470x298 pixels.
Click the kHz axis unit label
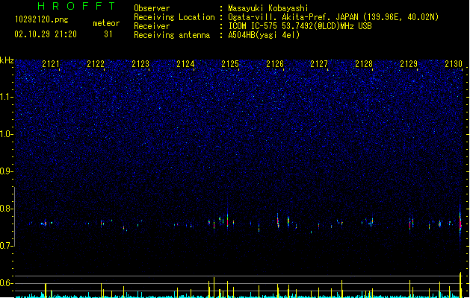tap(7, 60)
